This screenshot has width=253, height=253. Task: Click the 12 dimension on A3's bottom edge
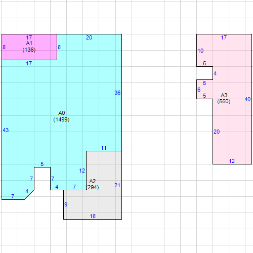coord(232,161)
